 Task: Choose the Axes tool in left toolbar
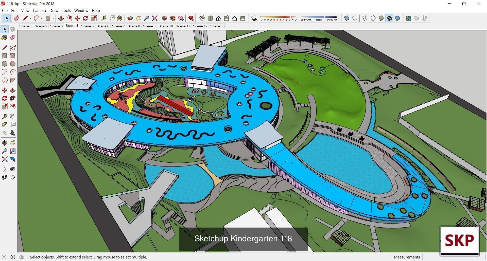[x=5, y=133]
